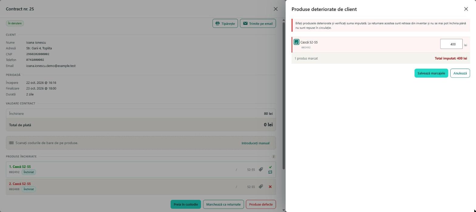Cancel with the Anulează button
This screenshot has height=212, width=476.
[x=460, y=73]
